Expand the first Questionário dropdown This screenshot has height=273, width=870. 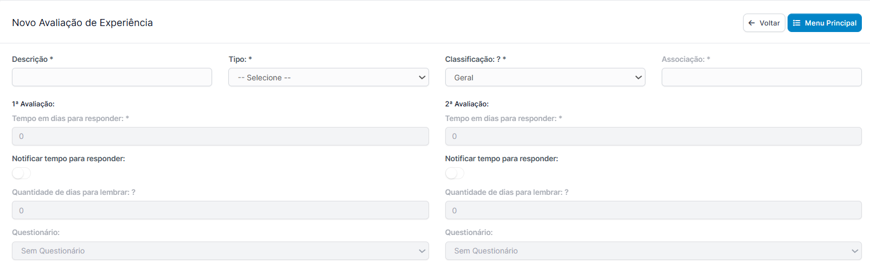220,251
